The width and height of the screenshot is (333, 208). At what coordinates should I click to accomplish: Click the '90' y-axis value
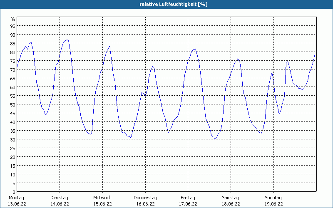13,35
